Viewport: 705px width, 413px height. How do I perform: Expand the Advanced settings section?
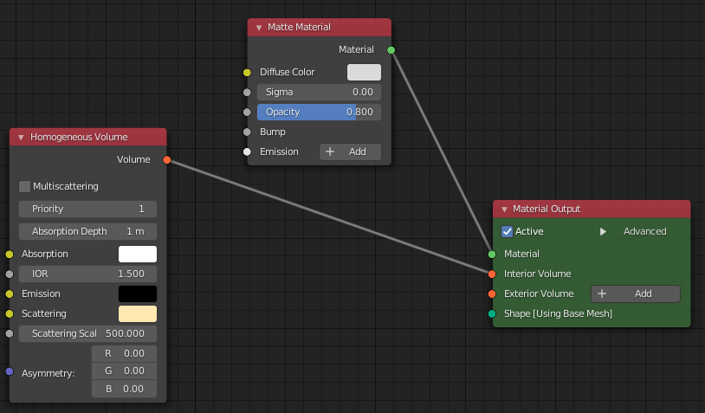(x=604, y=231)
